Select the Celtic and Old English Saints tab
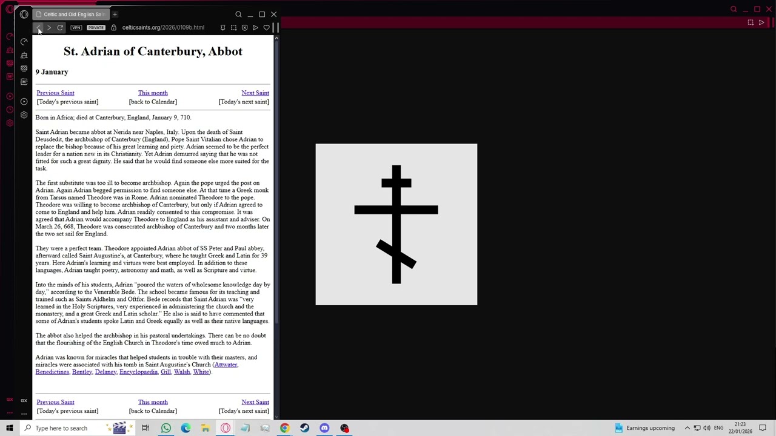Viewport: 776px width, 436px height. [x=70, y=14]
